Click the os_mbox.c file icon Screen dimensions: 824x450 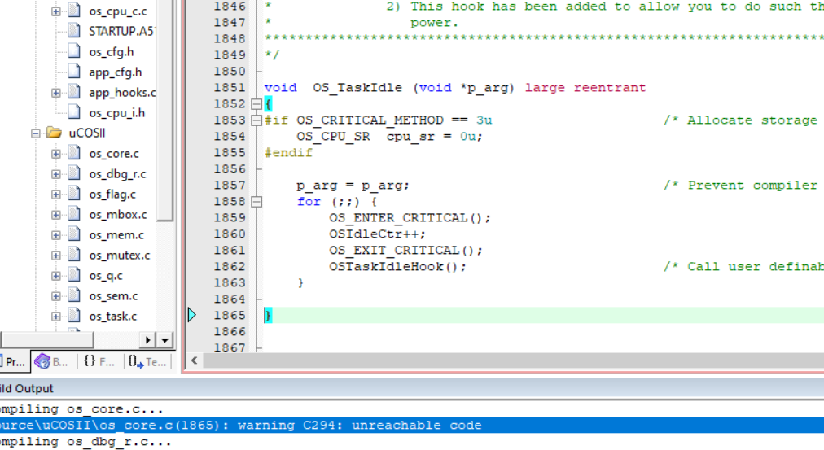coord(74,214)
